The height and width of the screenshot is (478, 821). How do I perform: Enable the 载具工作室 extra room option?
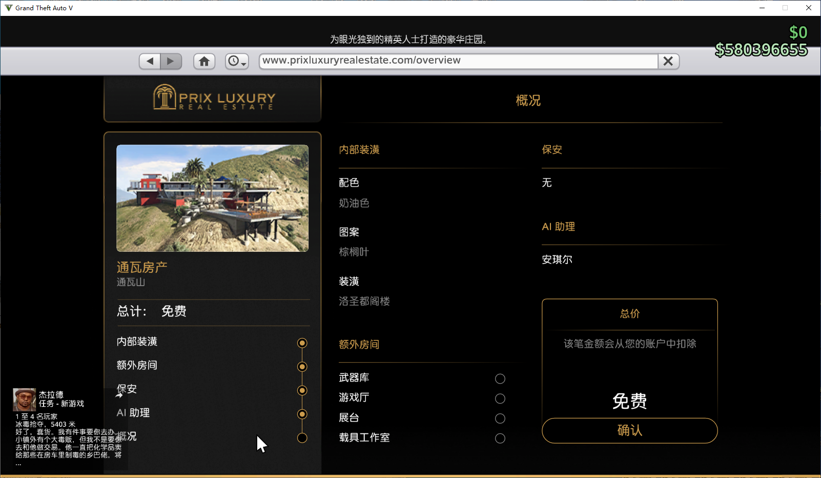[500, 439]
